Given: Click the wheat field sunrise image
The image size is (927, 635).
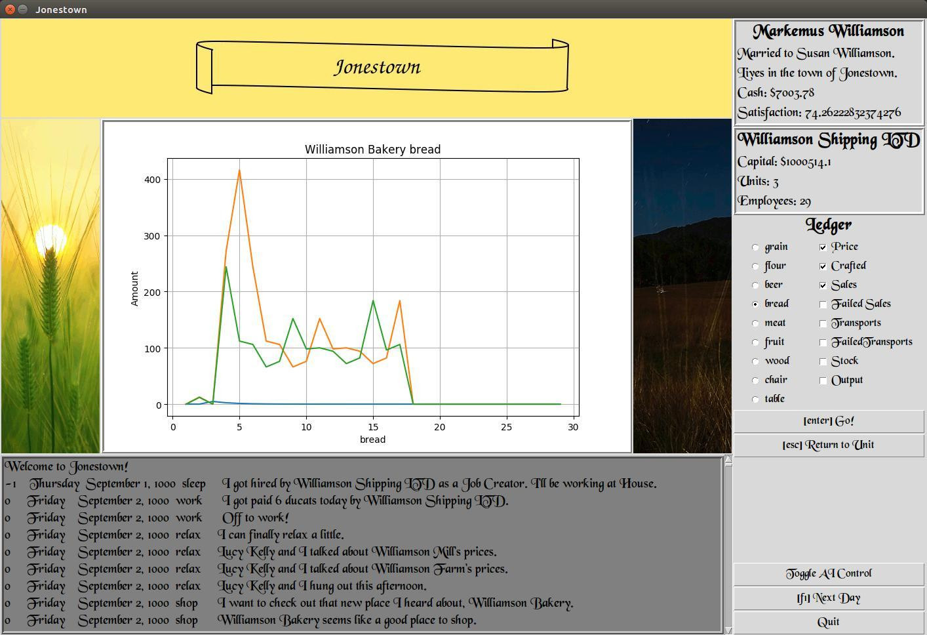Looking at the screenshot, I should click(50, 286).
